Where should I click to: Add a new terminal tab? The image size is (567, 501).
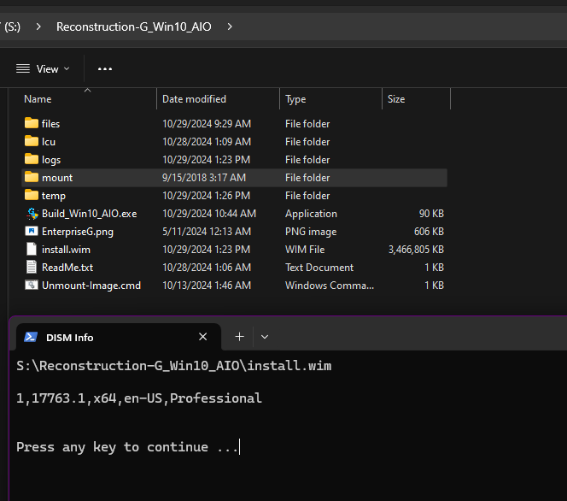[239, 337]
